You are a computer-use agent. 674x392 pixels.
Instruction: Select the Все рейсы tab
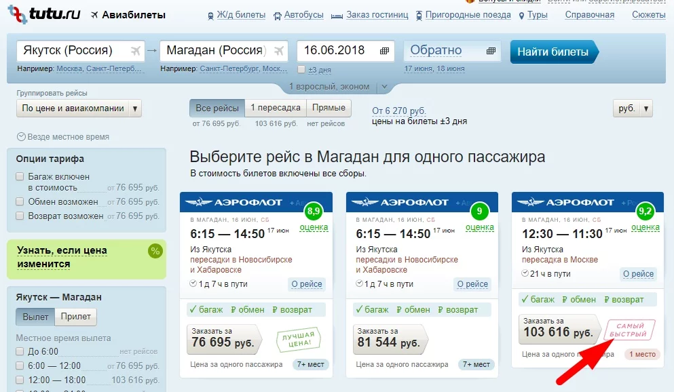click(x=217, y=109)
